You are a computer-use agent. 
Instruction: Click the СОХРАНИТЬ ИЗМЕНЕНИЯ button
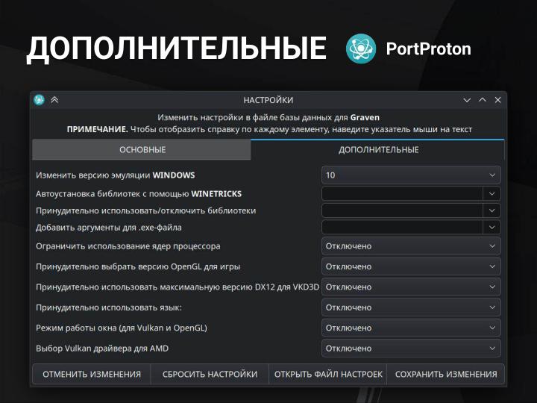446,374
